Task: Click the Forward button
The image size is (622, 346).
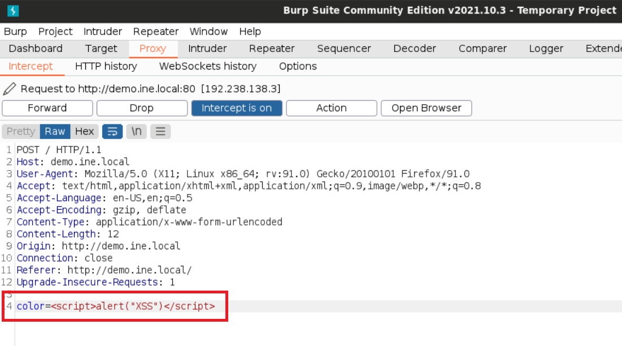Action: click(x=47, y=108)
